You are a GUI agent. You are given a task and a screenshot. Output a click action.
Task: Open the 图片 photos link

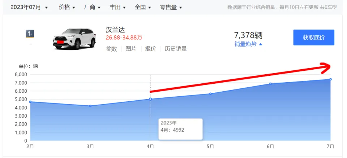pos(131,49)
